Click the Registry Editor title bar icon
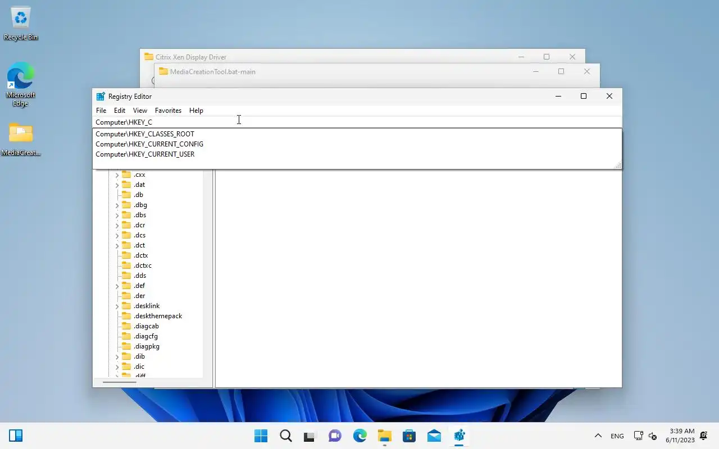 (x=101, y=97)
